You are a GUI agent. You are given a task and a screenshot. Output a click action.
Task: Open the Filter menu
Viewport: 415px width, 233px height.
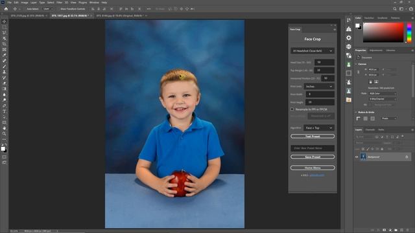click(x=59, y=3)
